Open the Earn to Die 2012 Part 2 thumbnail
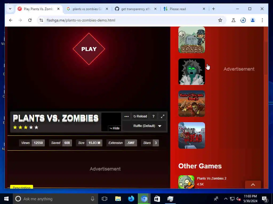 [x=191, y=104]
